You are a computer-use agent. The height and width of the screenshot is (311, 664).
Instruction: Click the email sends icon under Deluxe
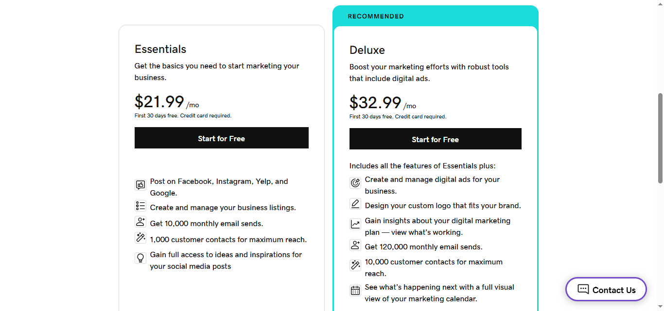click(355, 245)
